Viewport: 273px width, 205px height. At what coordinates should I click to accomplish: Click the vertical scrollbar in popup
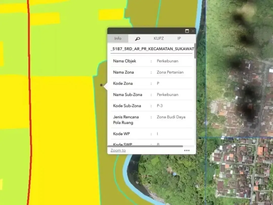point(195,51)
